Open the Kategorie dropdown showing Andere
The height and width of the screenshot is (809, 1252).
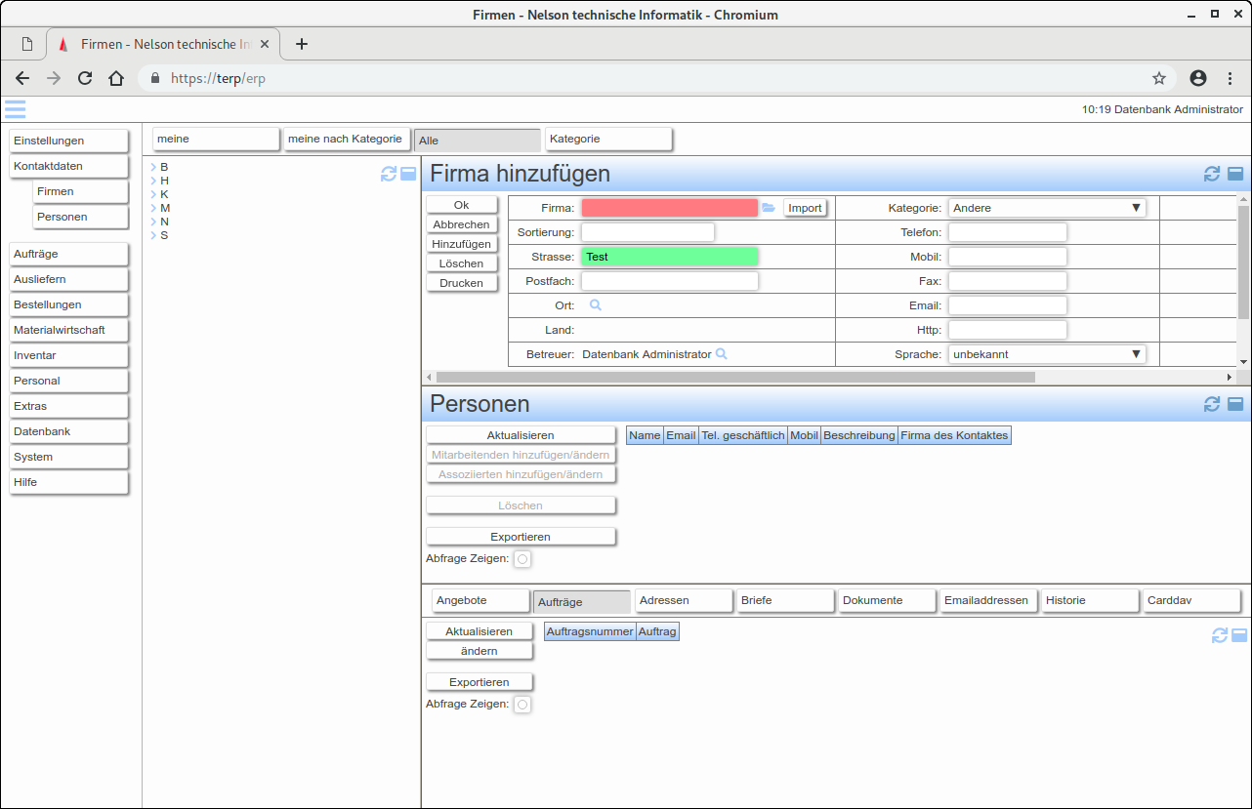coord(1047,208)
